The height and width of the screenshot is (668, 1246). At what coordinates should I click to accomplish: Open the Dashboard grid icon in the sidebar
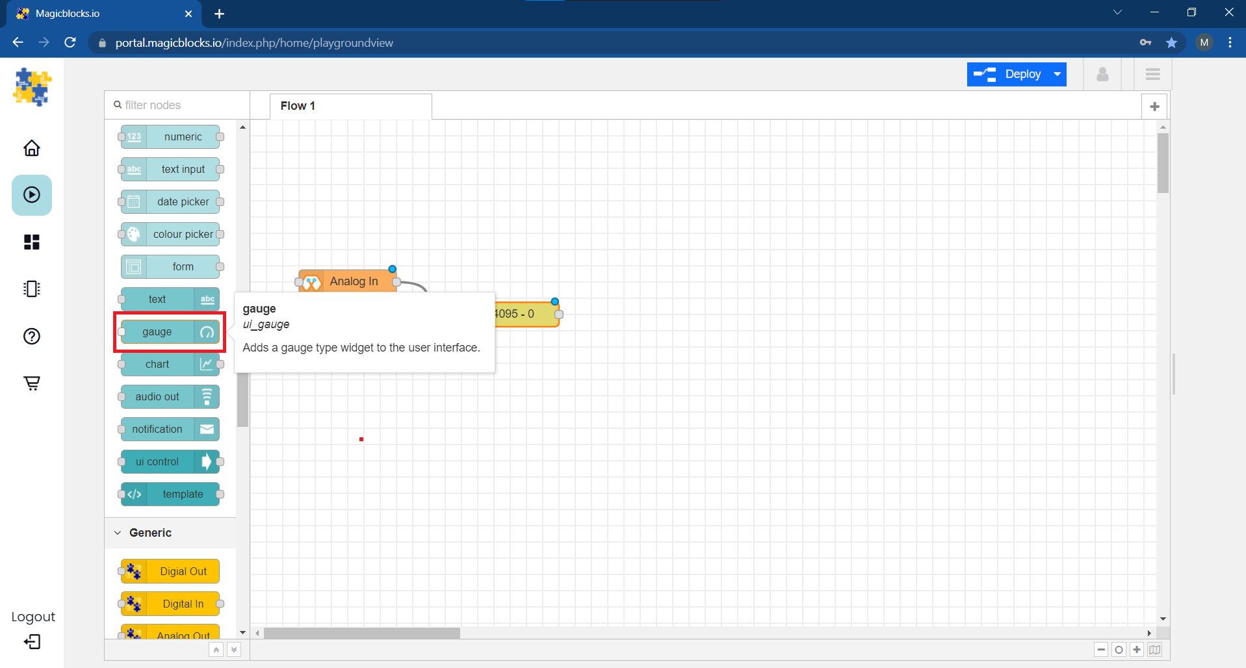pyautogui.click(x=31, y=242)
